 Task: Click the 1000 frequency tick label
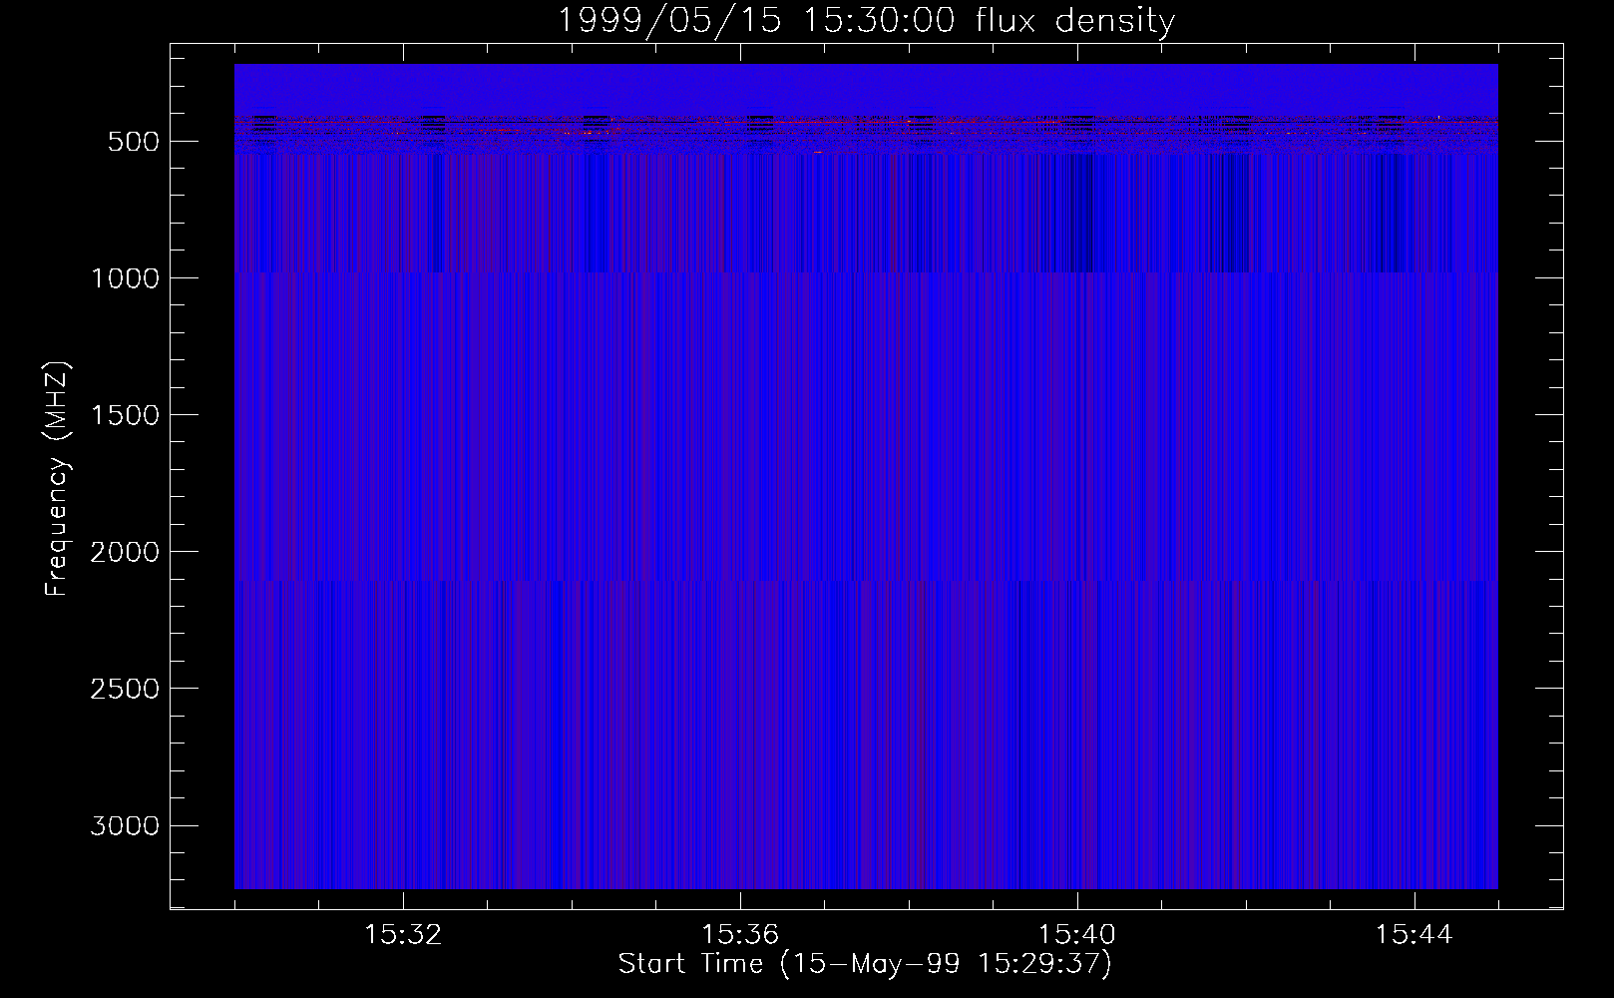pos(125,278)
